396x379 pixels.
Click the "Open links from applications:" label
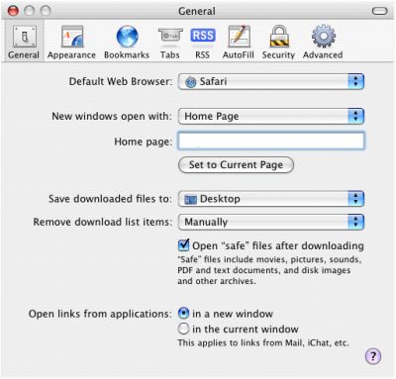100,314
